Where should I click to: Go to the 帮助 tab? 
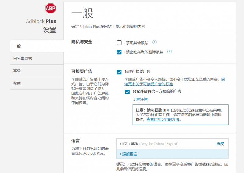37,83
